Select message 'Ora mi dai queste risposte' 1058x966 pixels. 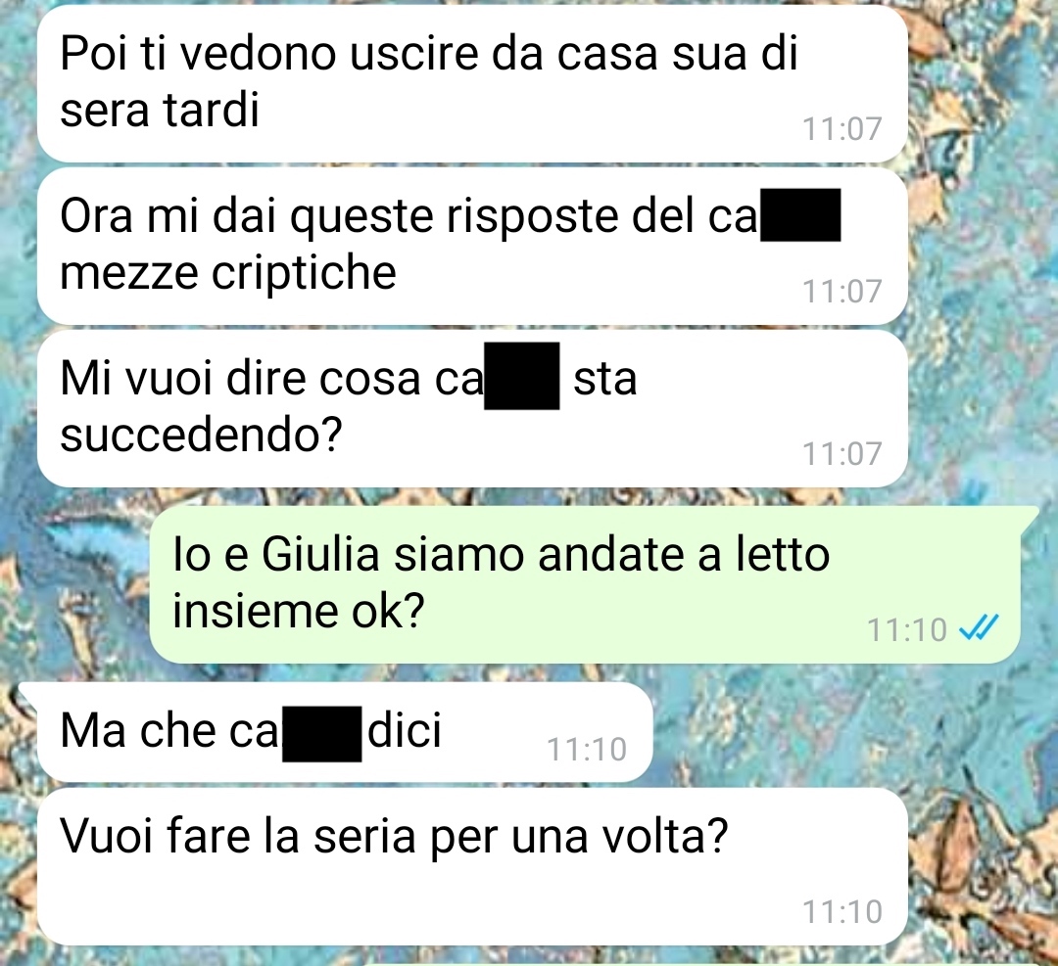point(472,246)
